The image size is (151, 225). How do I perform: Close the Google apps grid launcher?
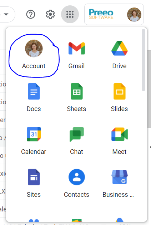click(70, 14)
